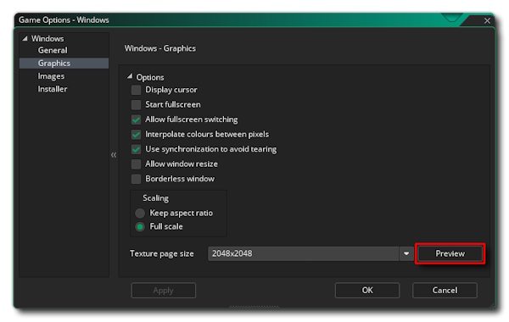Tick the Borderless window checkbox
Screen dimensions: 509x322
pyautogui.click(x=136, y=179)
